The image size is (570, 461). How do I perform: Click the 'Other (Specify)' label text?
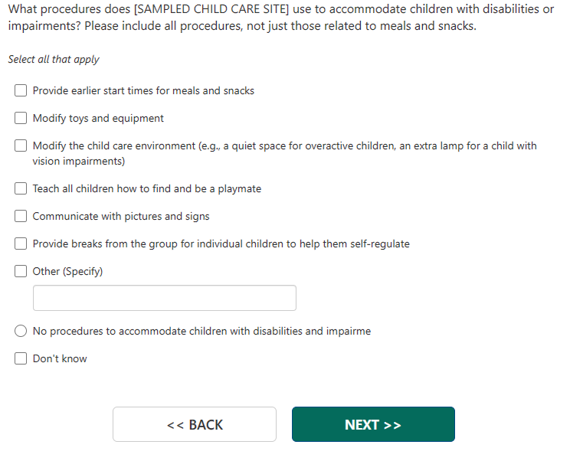(x=67, y=271)
